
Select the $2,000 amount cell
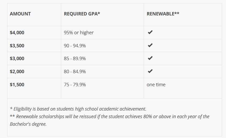[17, 71]
